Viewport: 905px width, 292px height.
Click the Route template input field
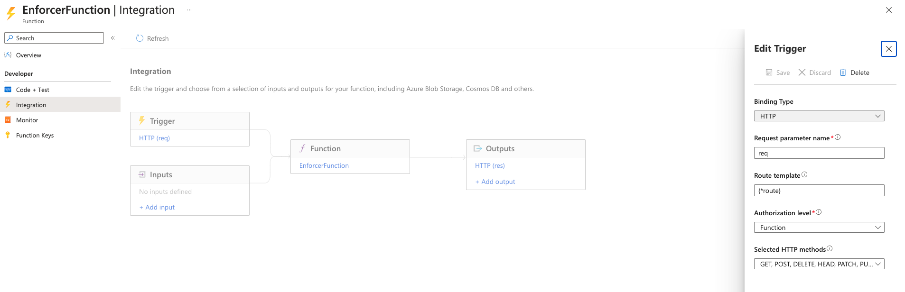click(819, 191)
